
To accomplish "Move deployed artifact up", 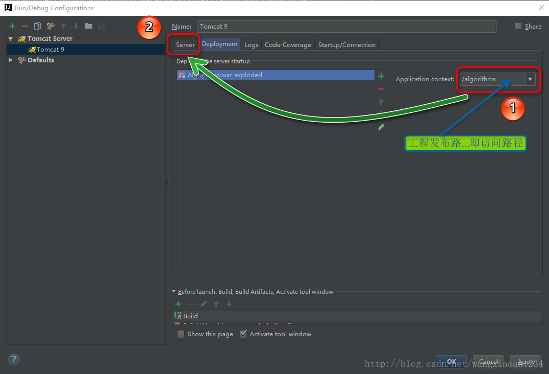I will 381,102.
